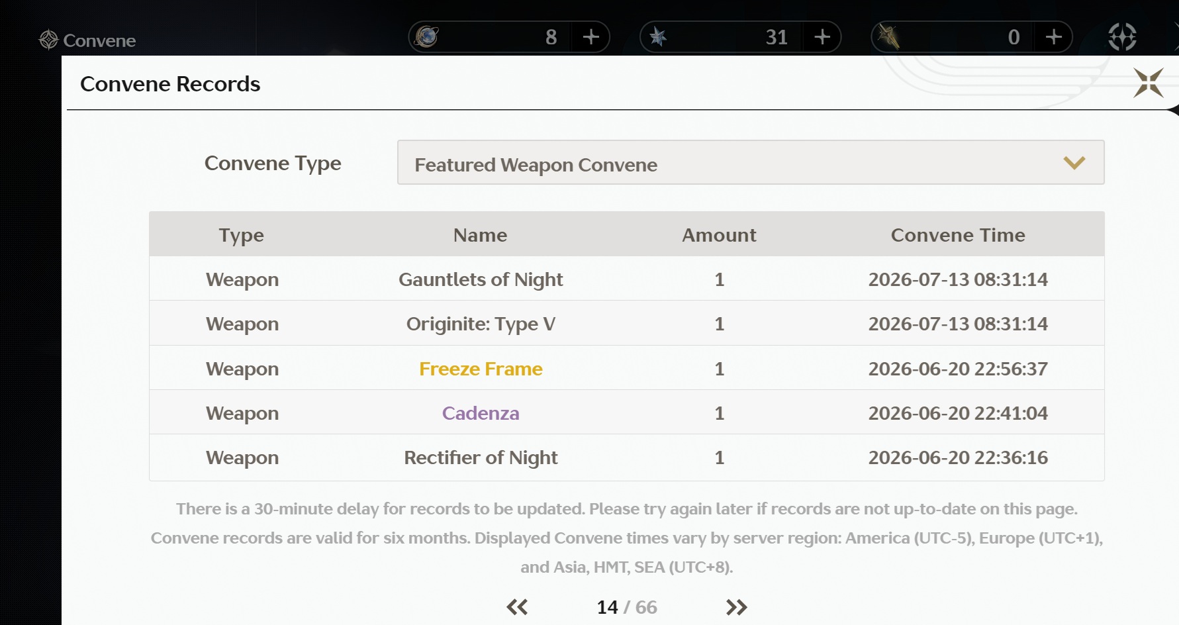
Task: Open the circular icon at top right
Action: pyautogui.click(x=1123, y=37)
